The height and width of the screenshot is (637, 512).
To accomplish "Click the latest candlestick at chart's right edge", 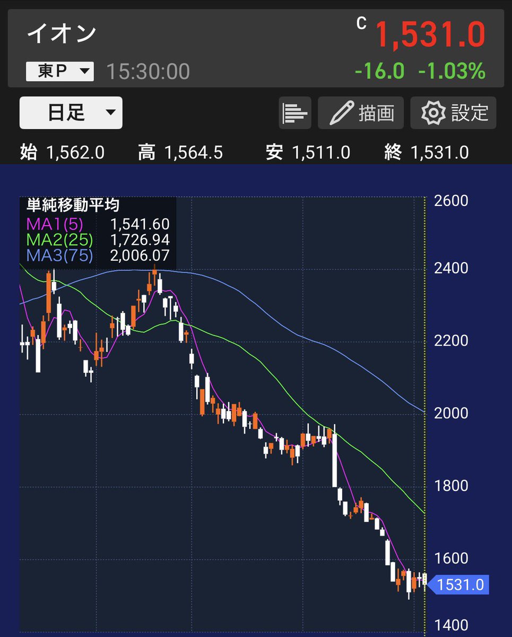I will [424, 580].
